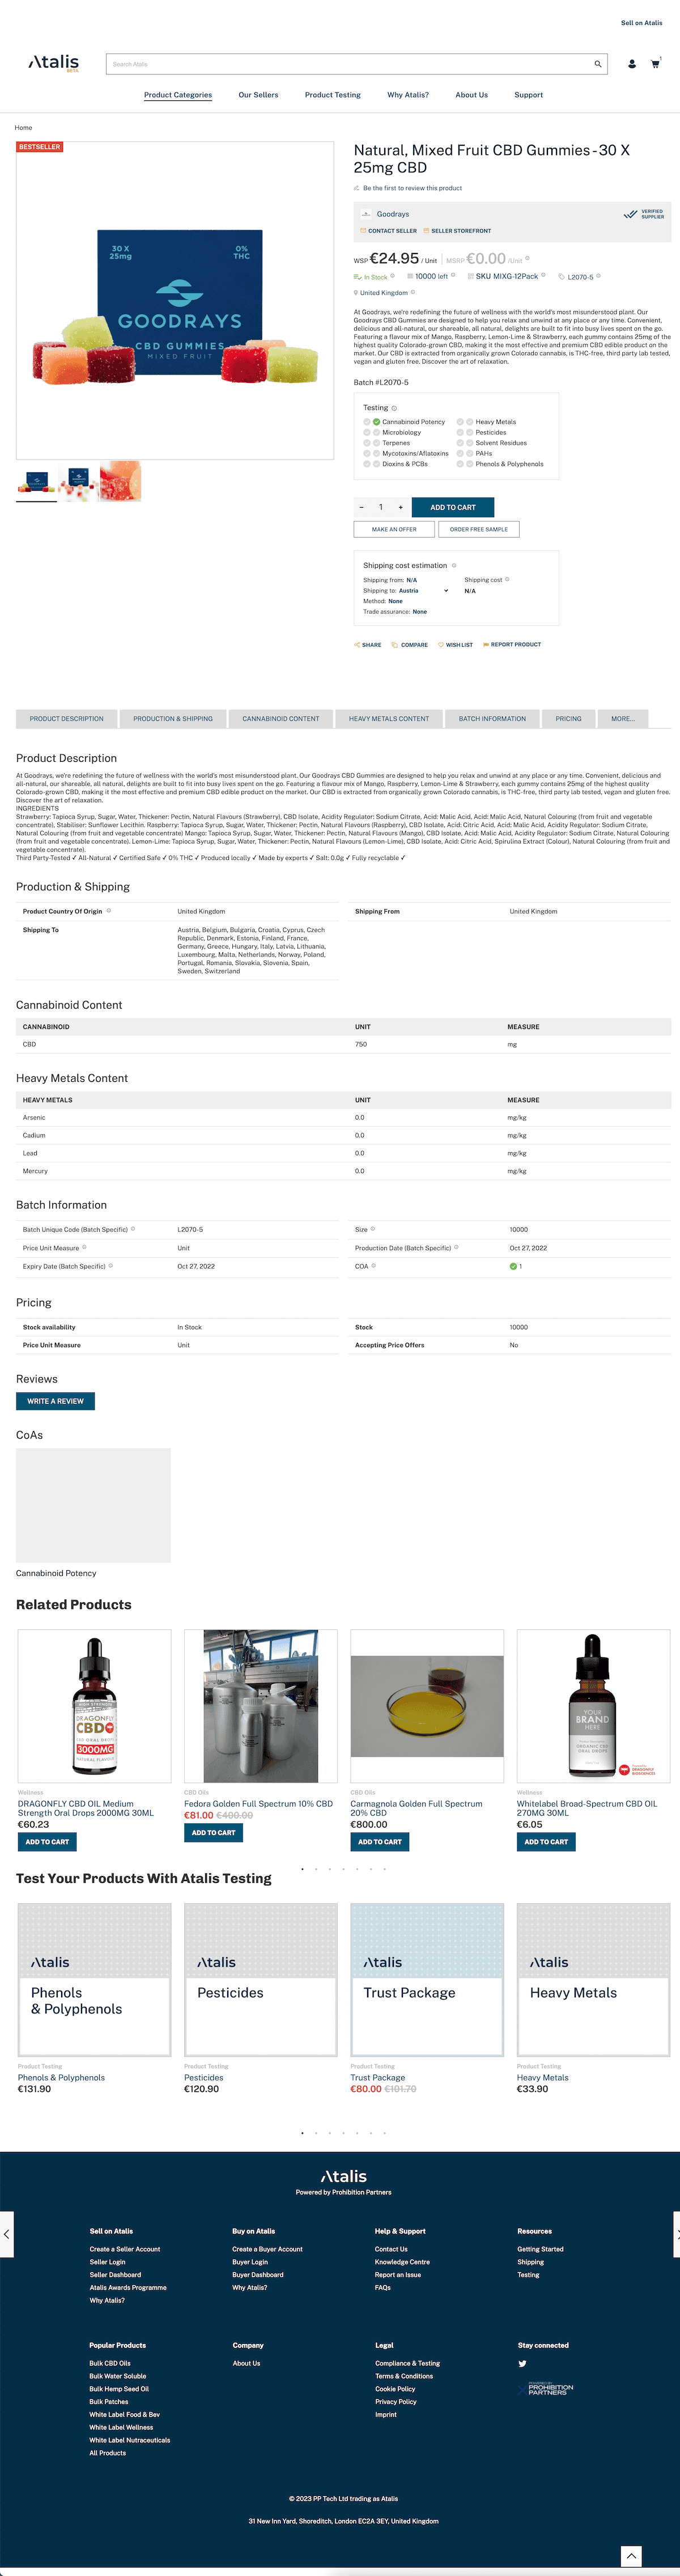Select the first product thumbnail image
The height and width of the screenshot is (2576, 680).
pos(37,482)
